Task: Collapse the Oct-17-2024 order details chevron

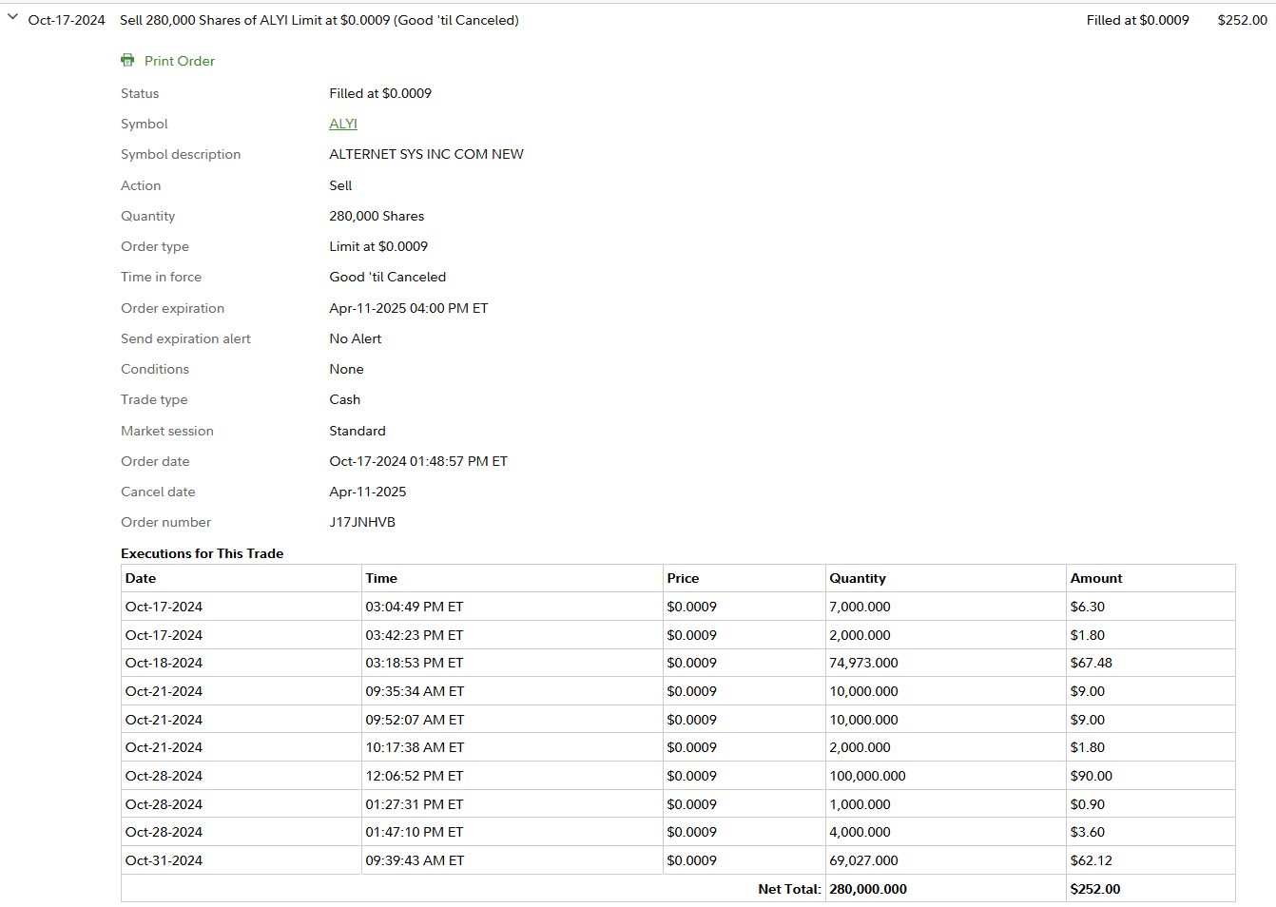Action: pyautogui.click(x=12, y=17)
